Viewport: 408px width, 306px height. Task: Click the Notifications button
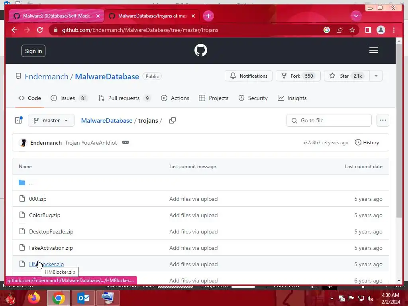tap(249, 76)
